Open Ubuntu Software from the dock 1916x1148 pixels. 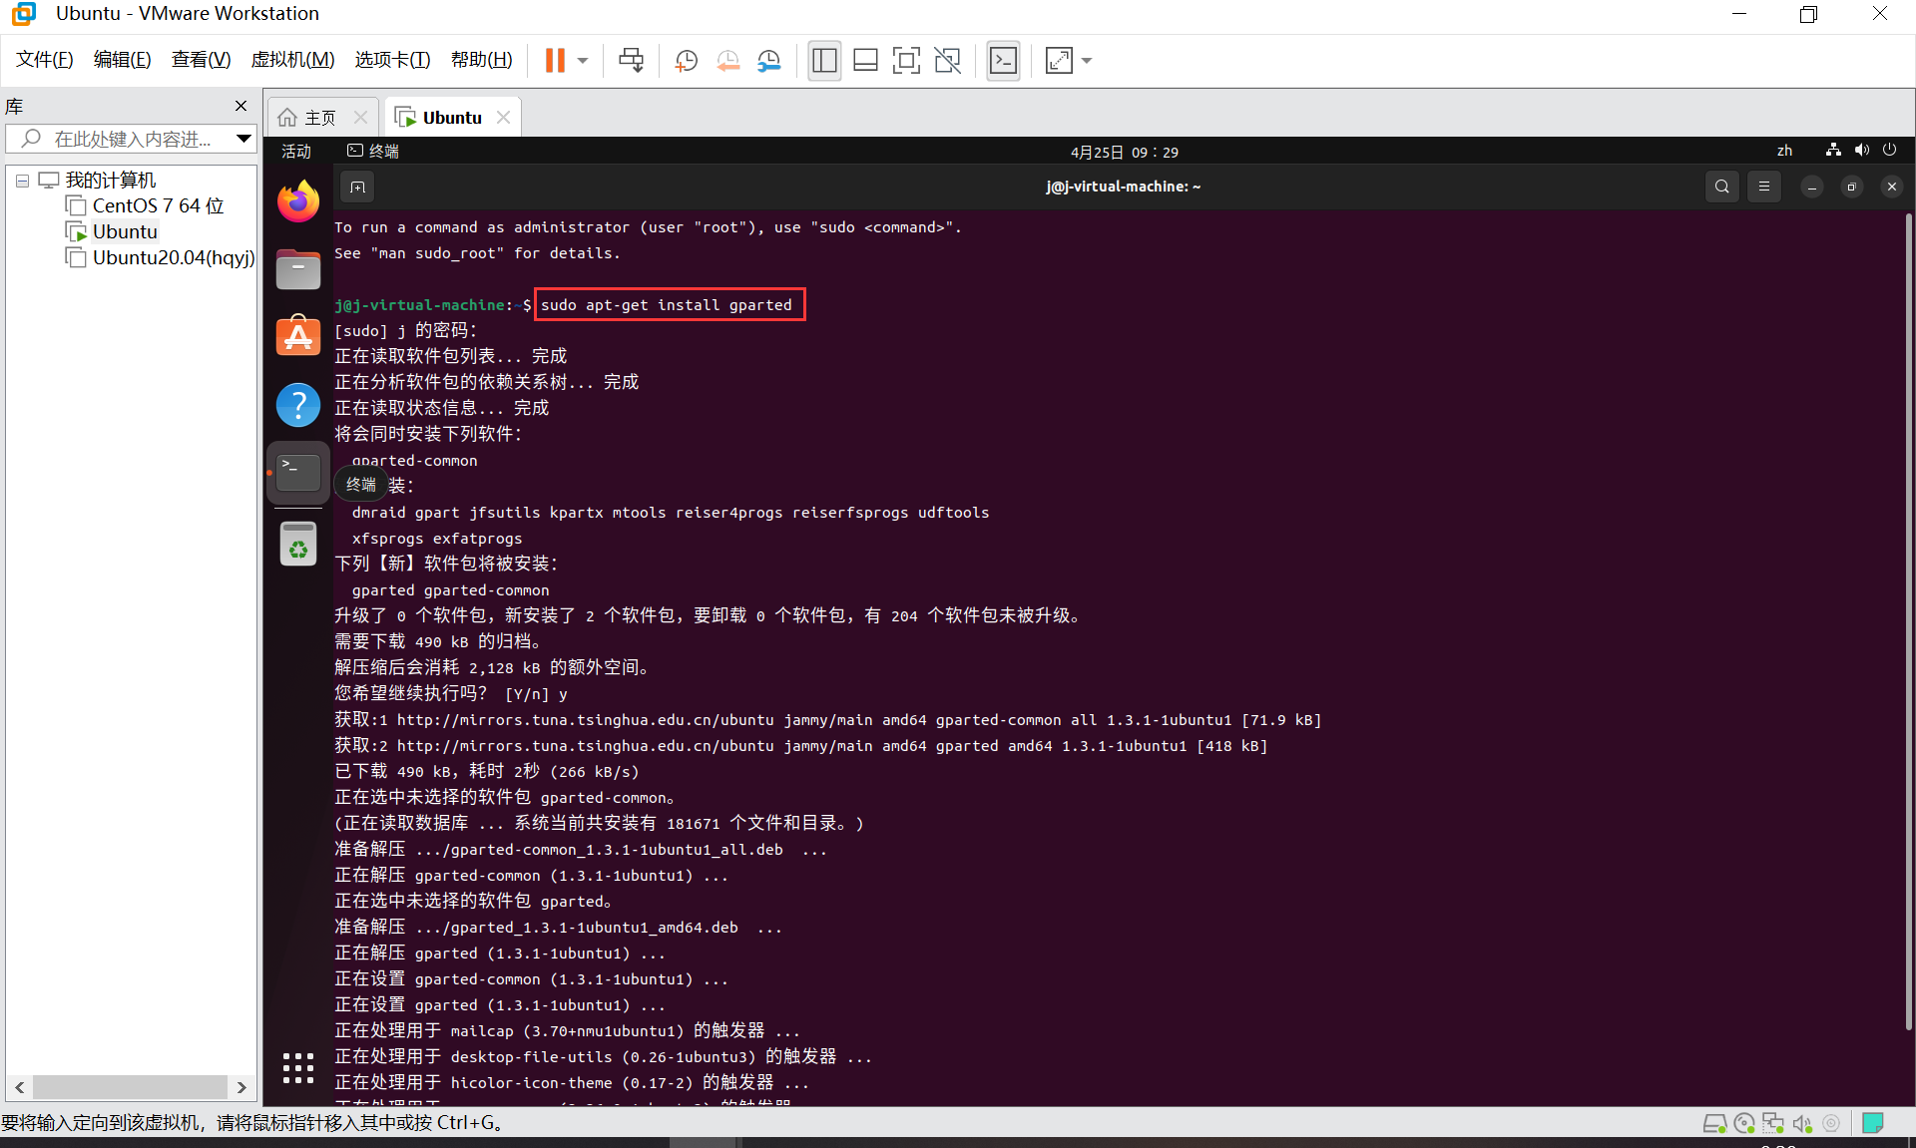click(297, 336)
